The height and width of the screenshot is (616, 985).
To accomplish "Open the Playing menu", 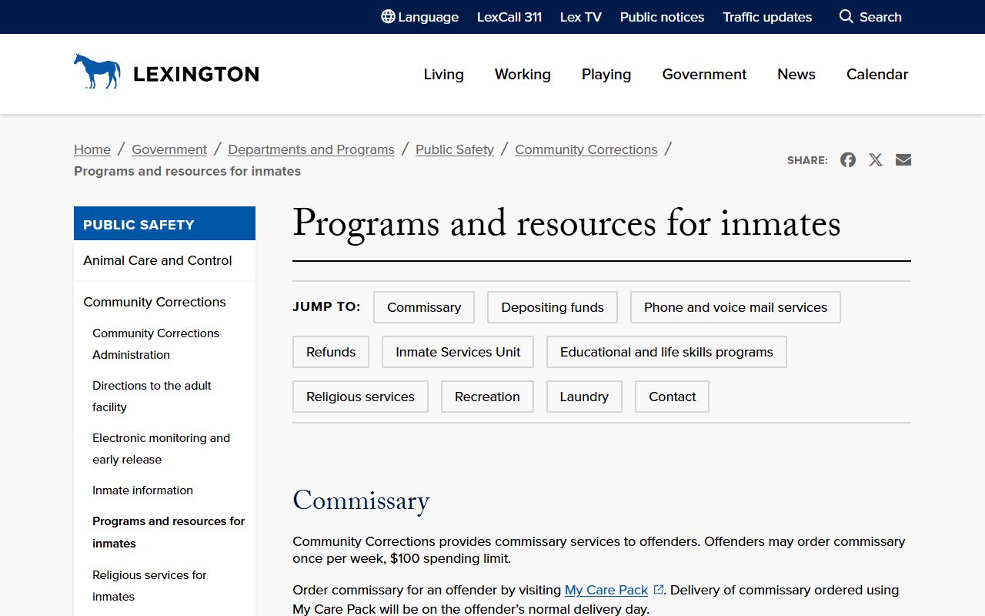I will (606, 74).
